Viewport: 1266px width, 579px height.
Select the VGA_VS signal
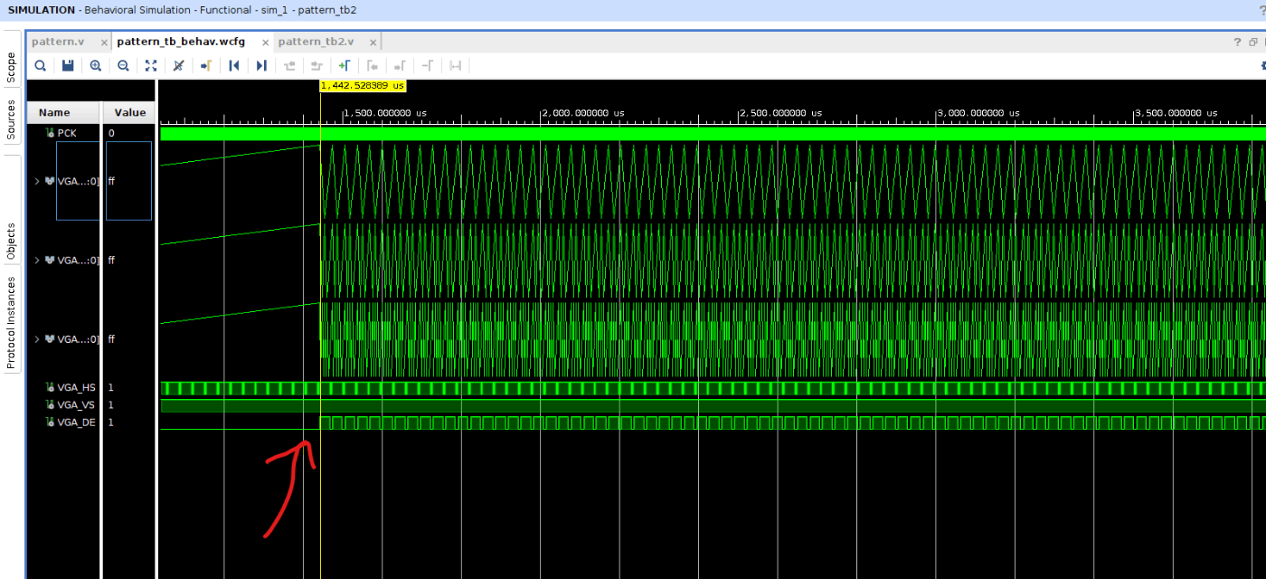(76, 405)
